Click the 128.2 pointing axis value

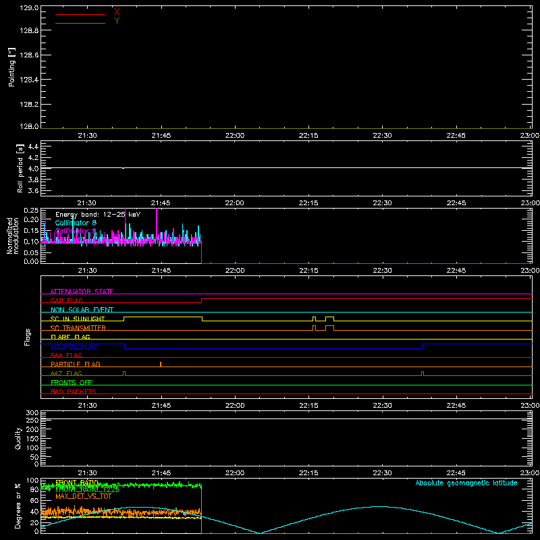[x=29, y=105]
